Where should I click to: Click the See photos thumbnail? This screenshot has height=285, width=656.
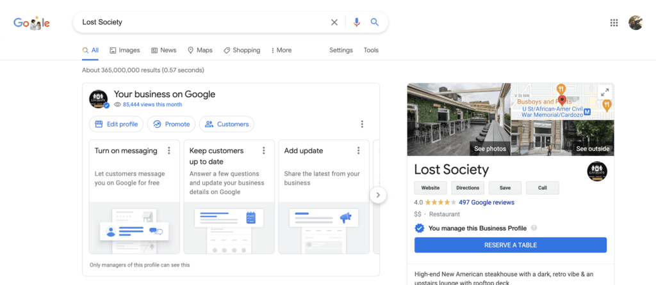pos(459,119)
